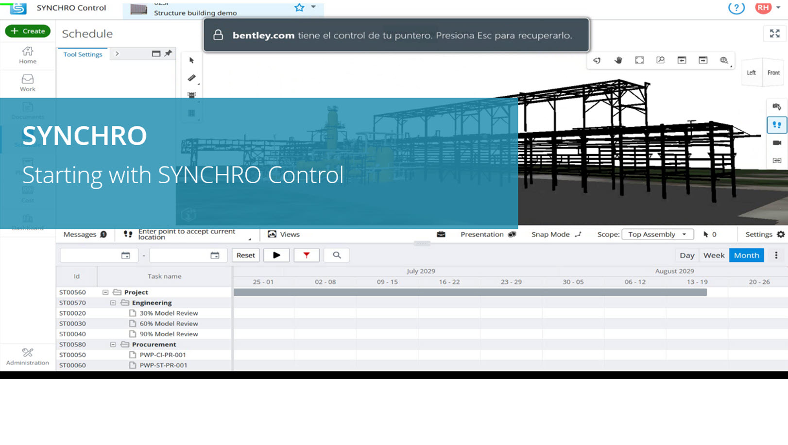Screen dimensions: 788x445
Task: Click the Reset button
Action: click(245, 255)
